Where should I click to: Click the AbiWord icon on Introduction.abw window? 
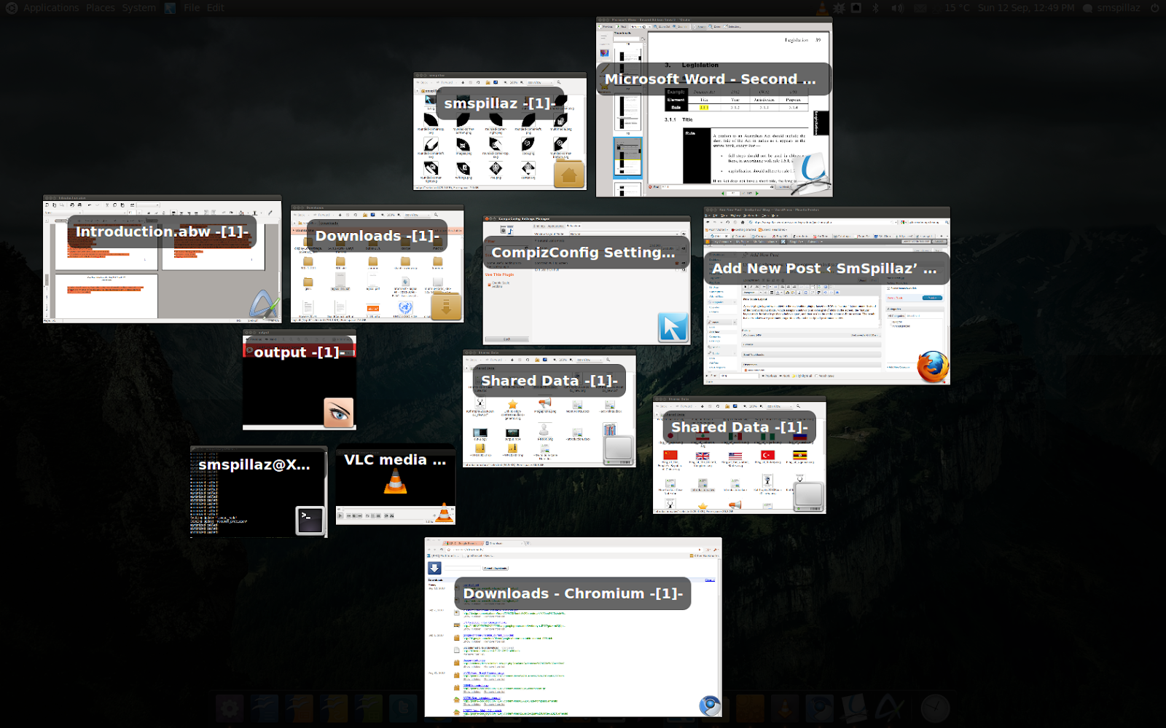click(264, 306)
